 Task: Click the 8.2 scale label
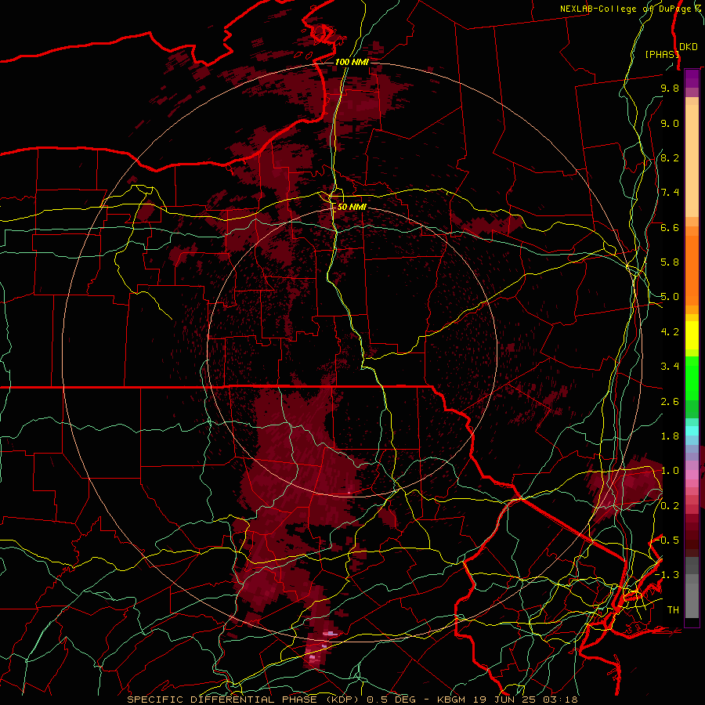(x=670, y=157)
